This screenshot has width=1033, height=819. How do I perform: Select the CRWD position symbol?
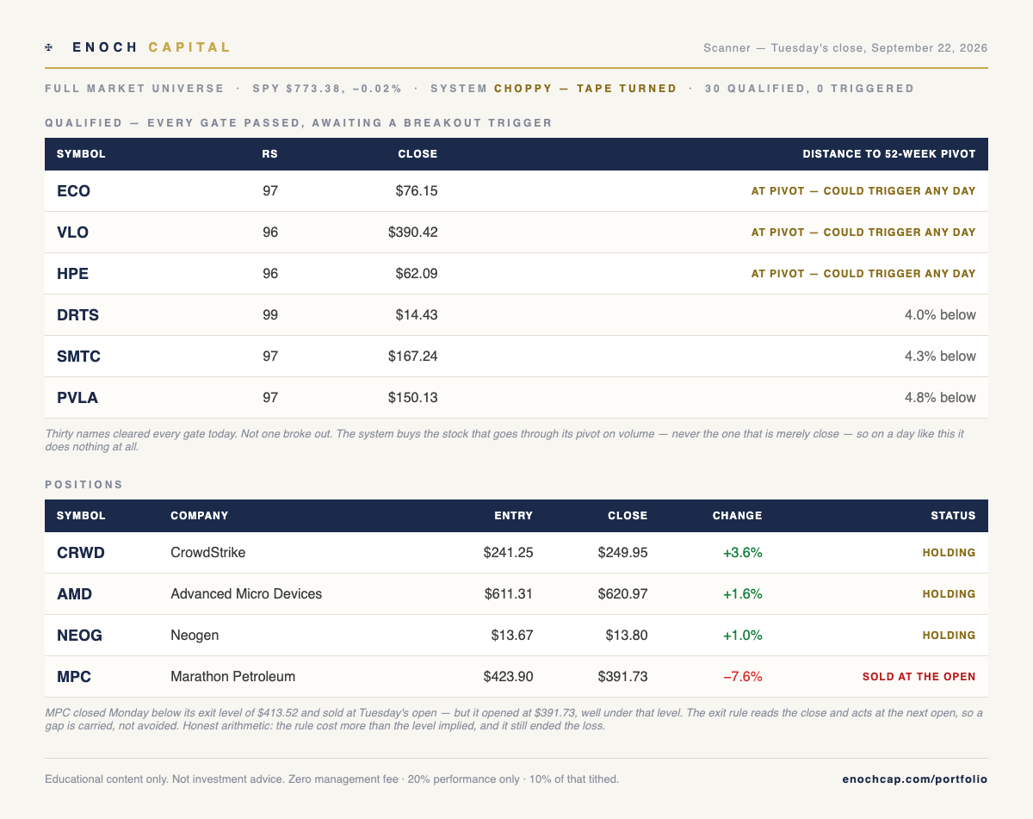pos(81,553)
